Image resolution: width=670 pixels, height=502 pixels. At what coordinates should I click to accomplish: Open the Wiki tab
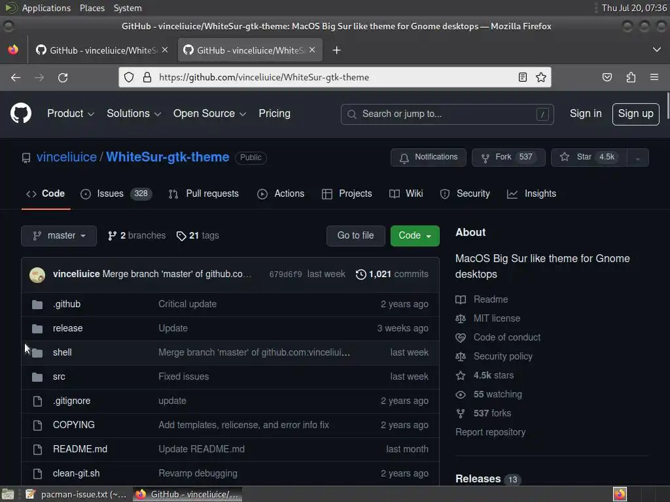(x=406, y=193)
